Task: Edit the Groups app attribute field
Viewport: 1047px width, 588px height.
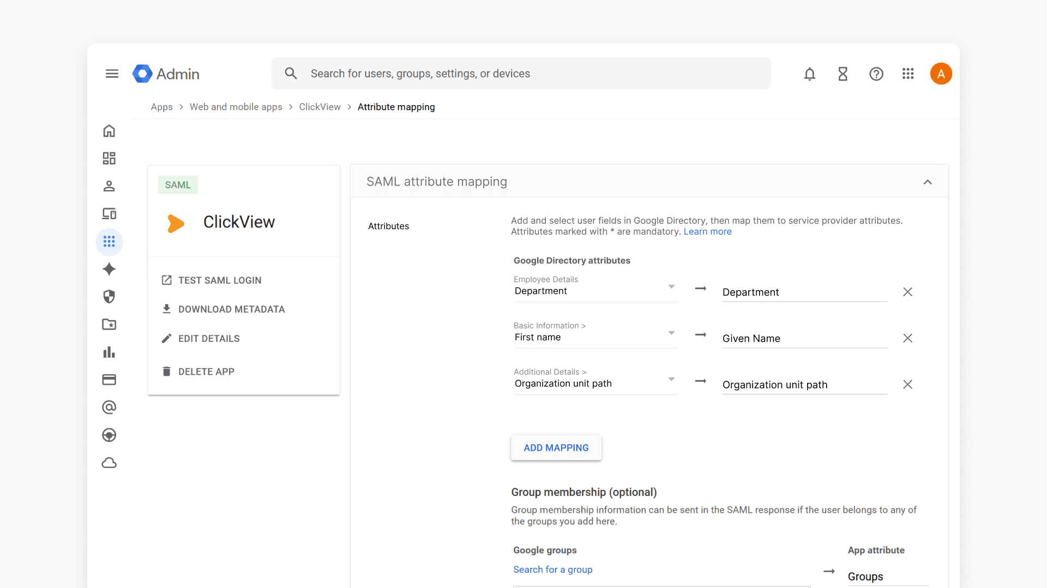Action: 888,577
